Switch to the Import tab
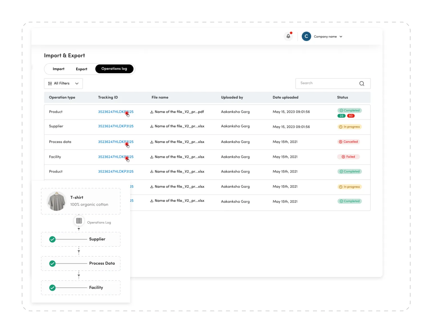Screen dimensions: 432x333 click(x=58, y=69)
